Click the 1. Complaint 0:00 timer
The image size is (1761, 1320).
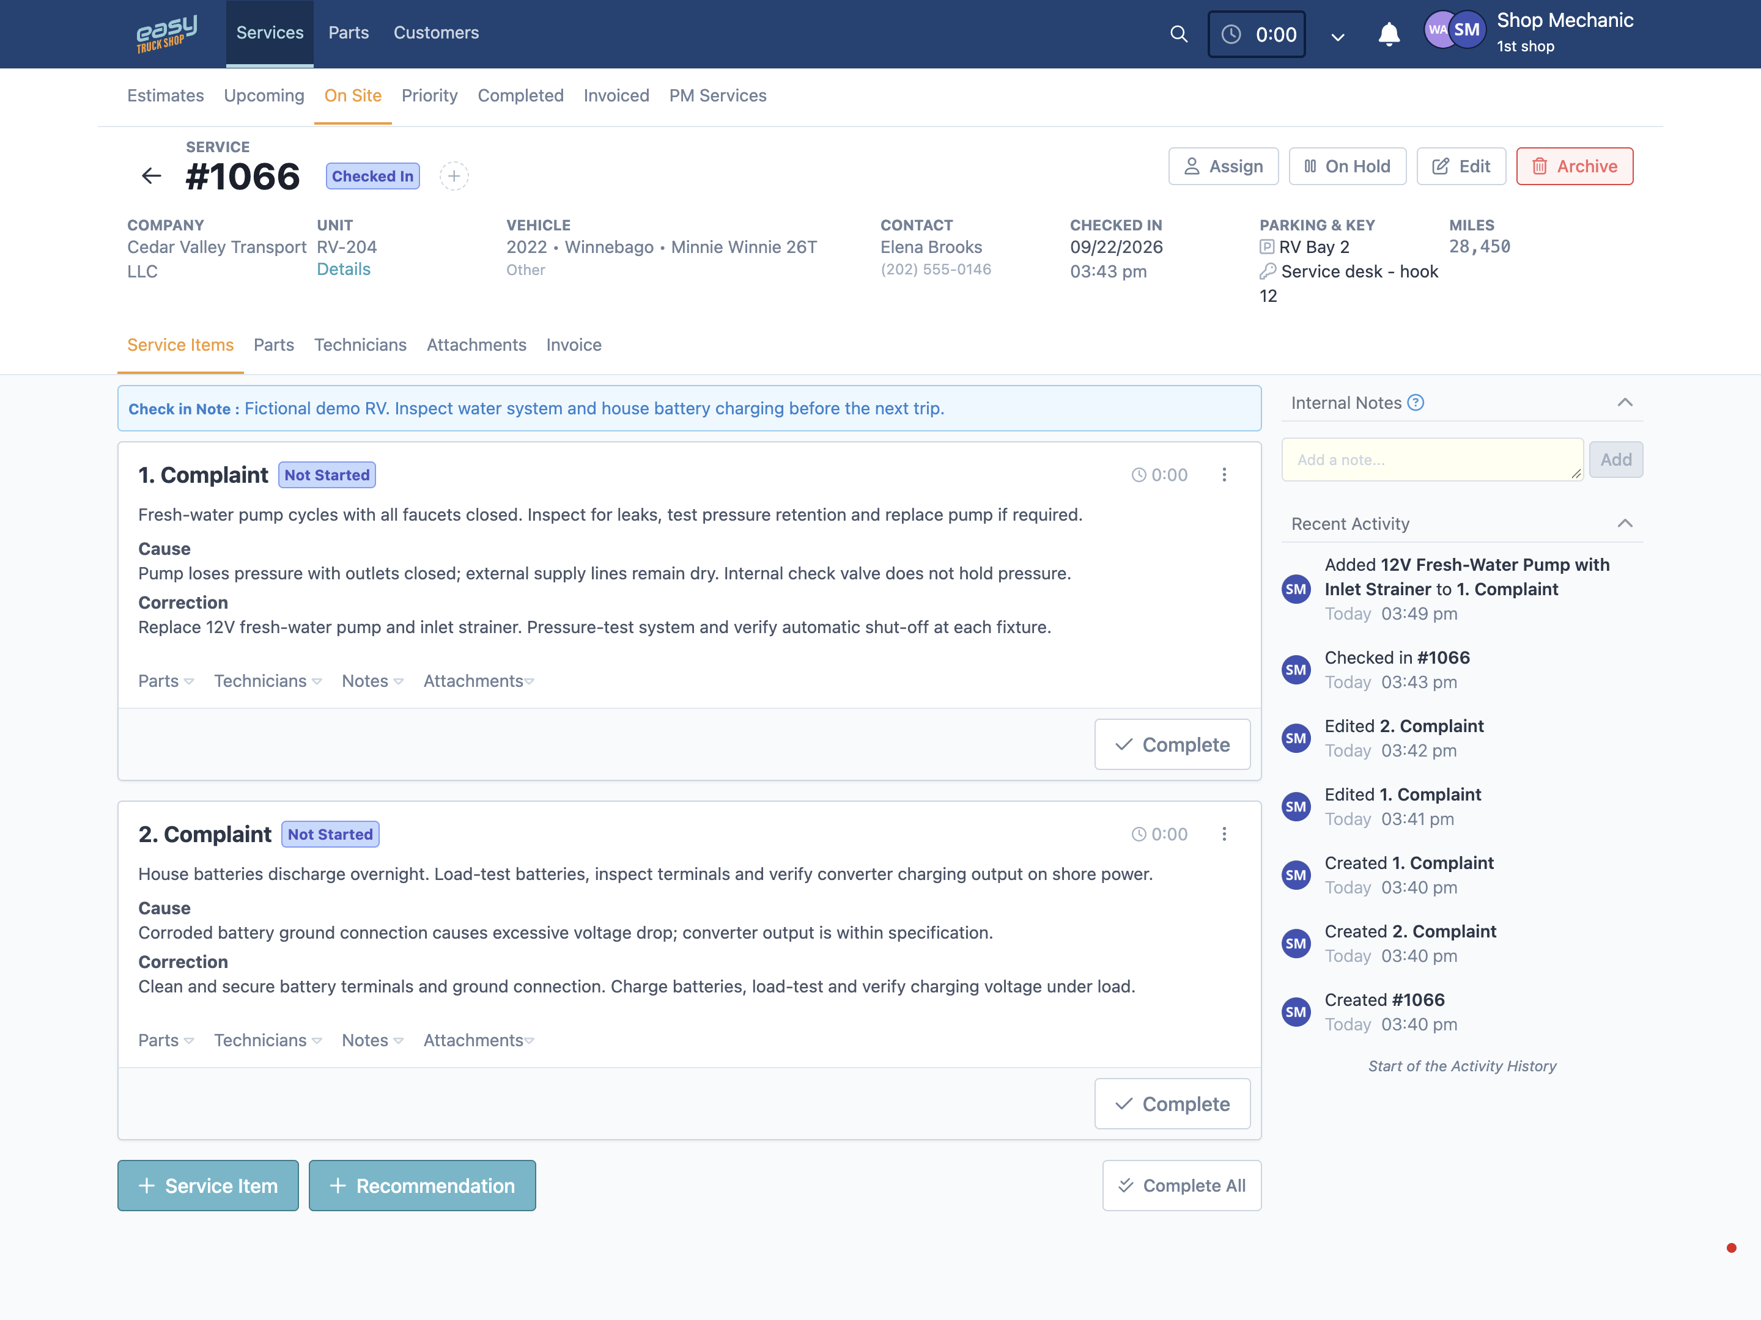(x=1159, y=475)
